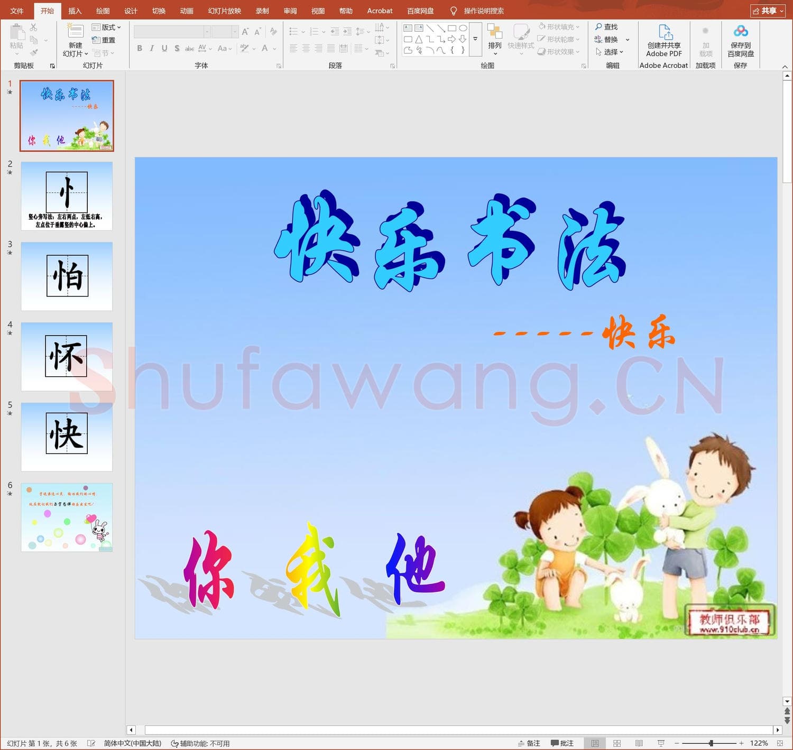Open the Replace dropdown arrow

(x=628, y=40)
